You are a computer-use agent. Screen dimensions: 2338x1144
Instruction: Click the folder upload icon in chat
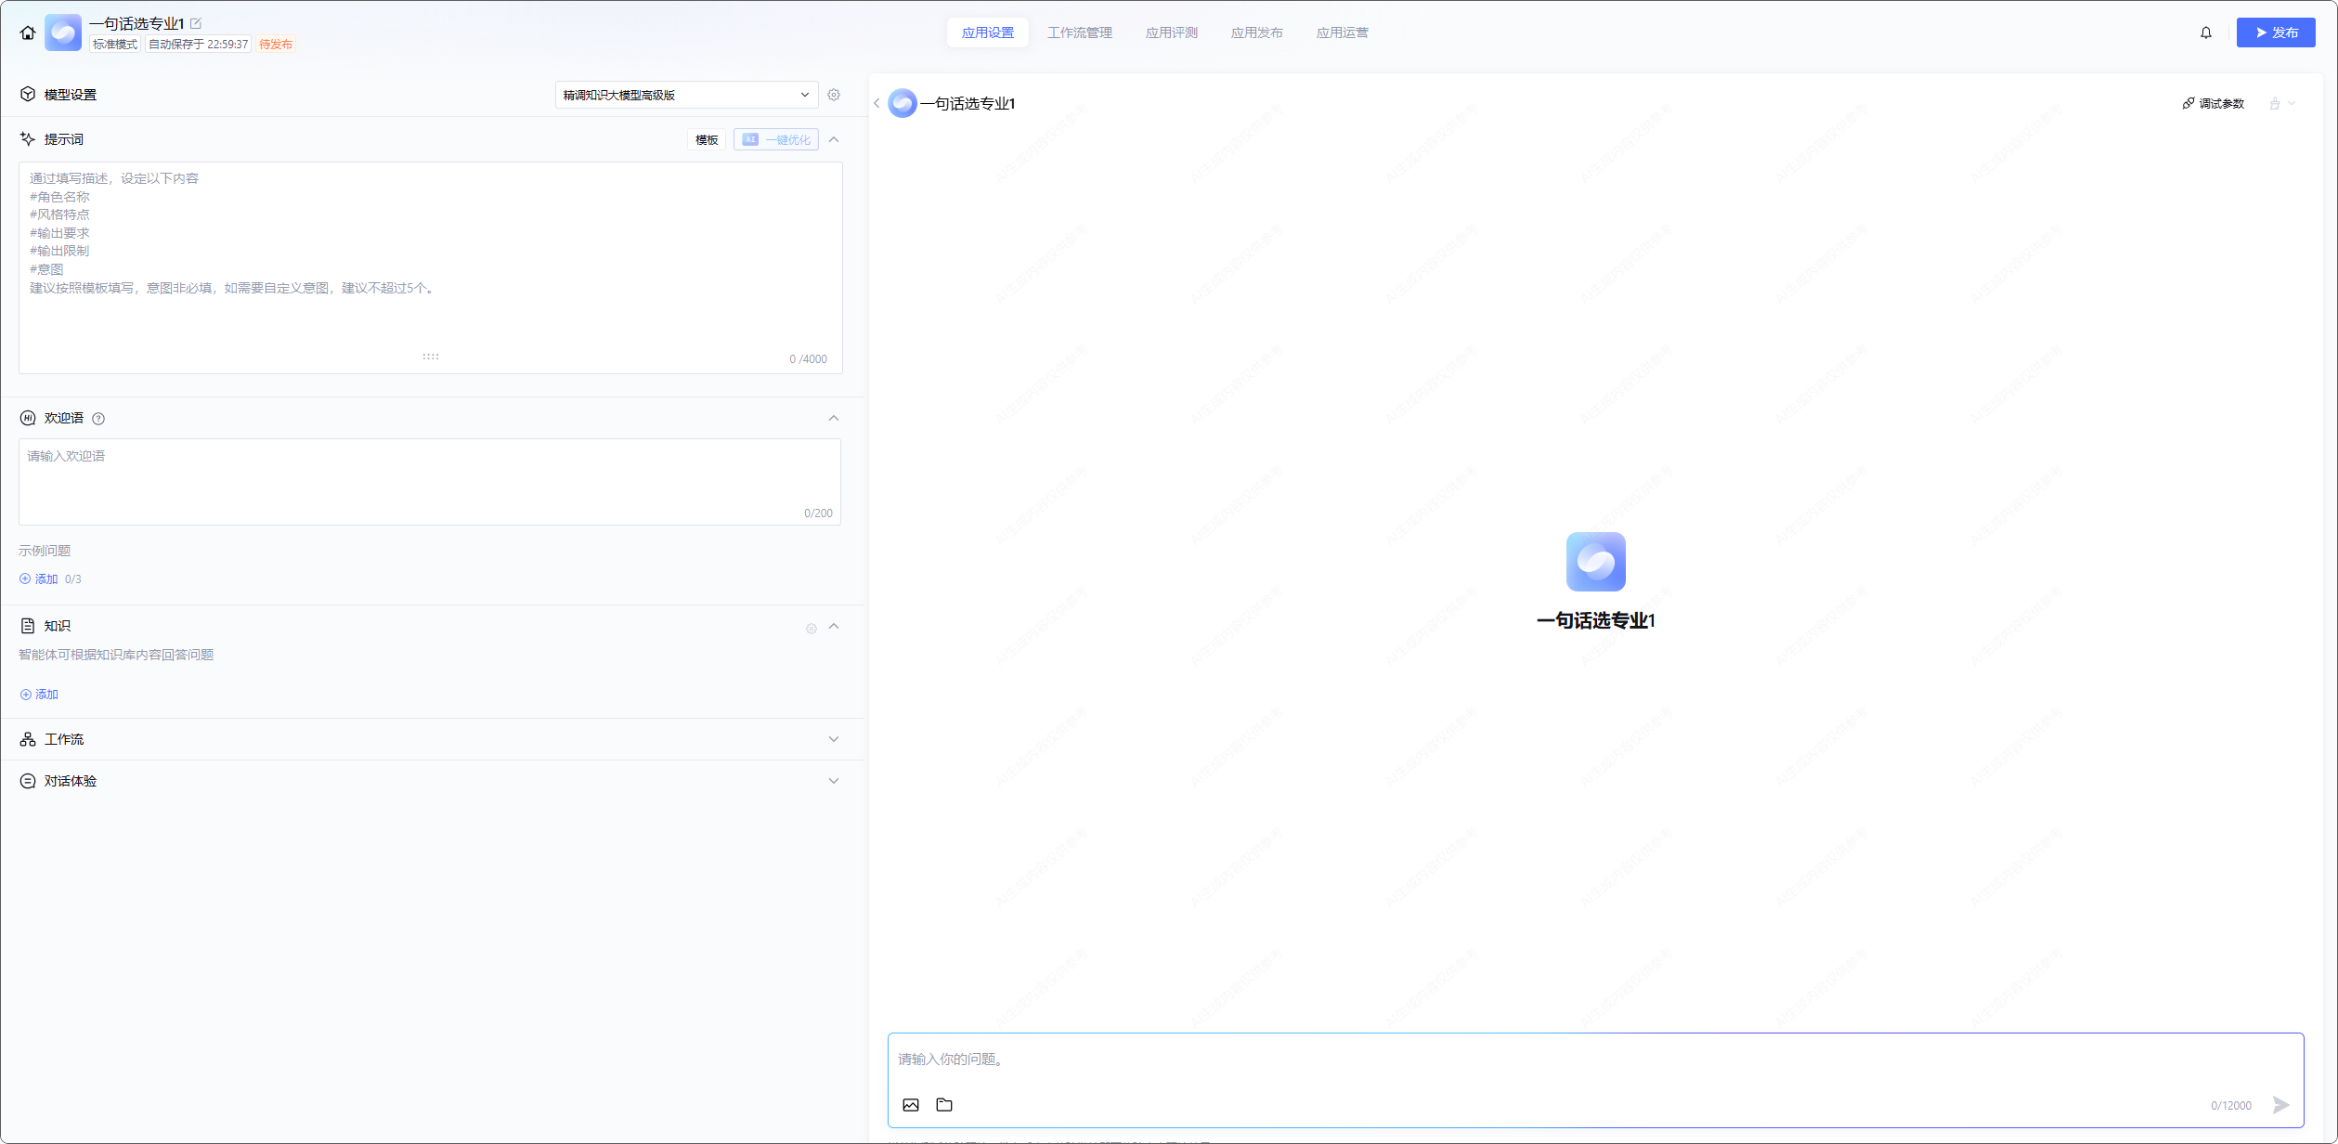[x=944, y=1104]
